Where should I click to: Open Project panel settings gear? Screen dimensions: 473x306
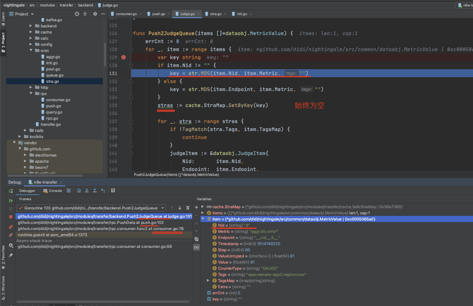[x=95, y=14]
